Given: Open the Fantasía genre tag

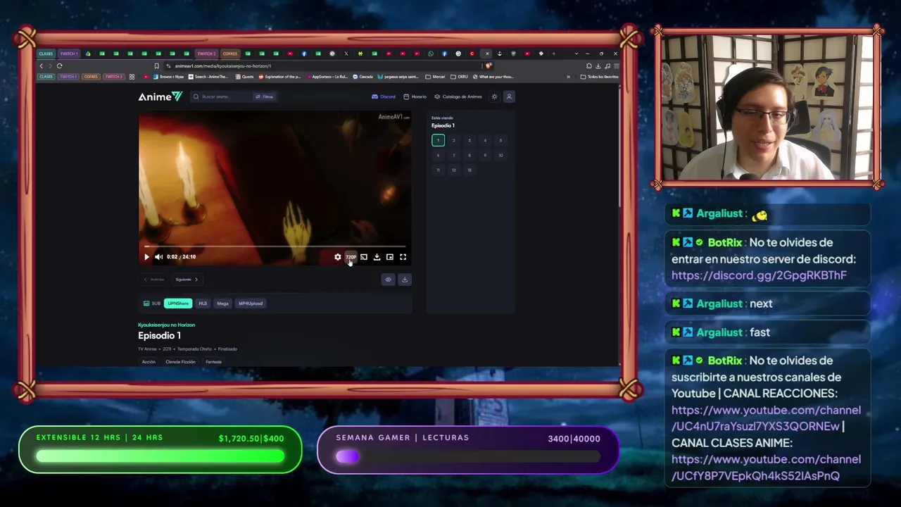Looking at the screenshot, I should coord(213,362).
